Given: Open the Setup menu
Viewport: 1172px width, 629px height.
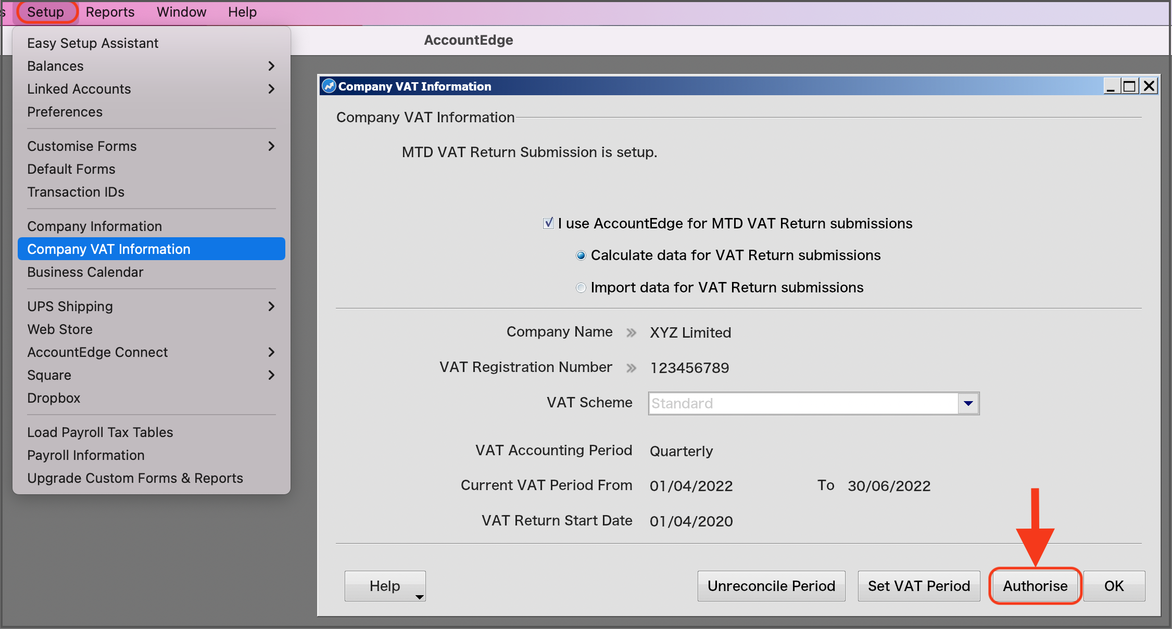Looking at the screenshot, I should click(46, 12).
